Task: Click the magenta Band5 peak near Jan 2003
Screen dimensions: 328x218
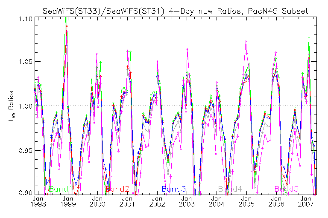Action: click(x=187, y=49)
